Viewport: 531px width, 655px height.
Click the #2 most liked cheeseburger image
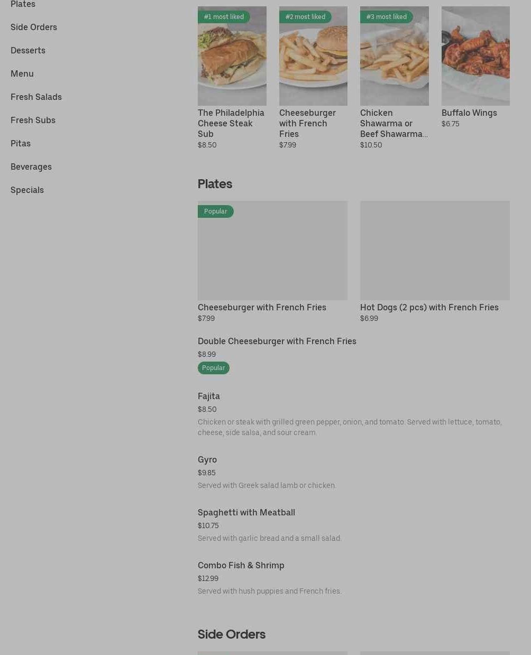[313, 56]
